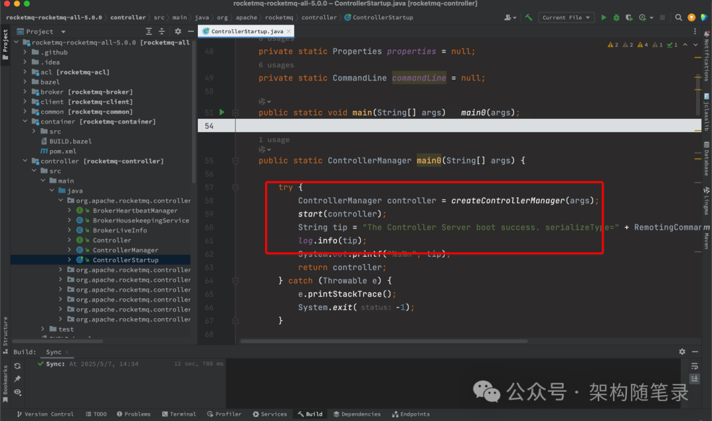Toggle pin tab icon in Build panel
This screenshot has height=421, width=712.
tap(17, 379)
